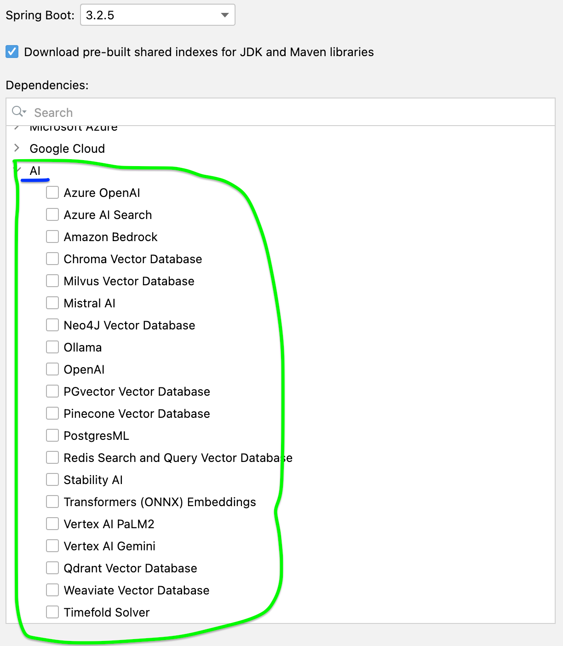563x646 pixels.
Task: Select the Timefold Solver dependency
Action: [52, 612]
